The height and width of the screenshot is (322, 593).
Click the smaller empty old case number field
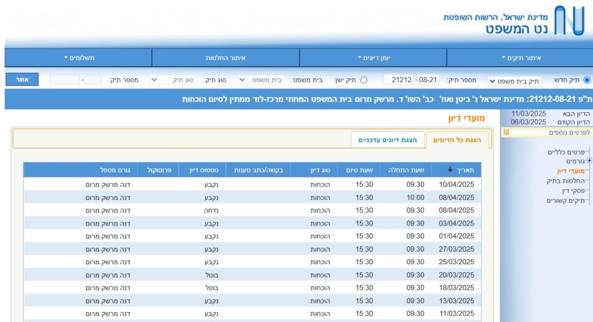pos(93,80)
